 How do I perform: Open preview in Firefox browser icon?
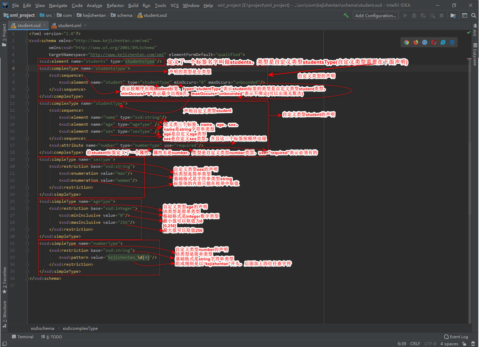(416, 42)
